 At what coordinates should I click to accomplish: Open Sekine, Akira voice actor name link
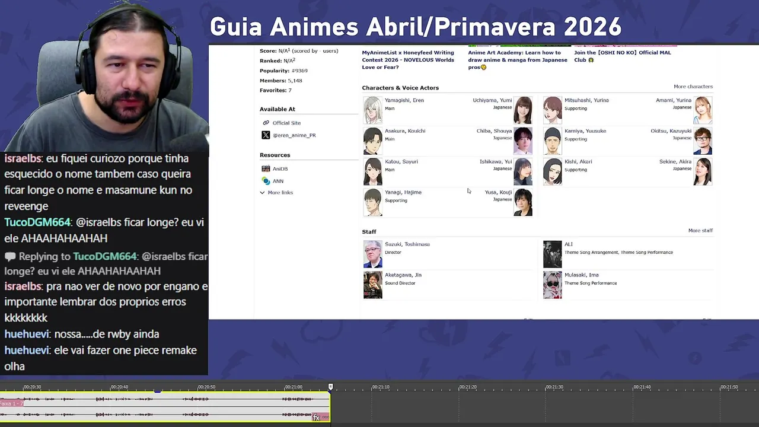point(675,162)
